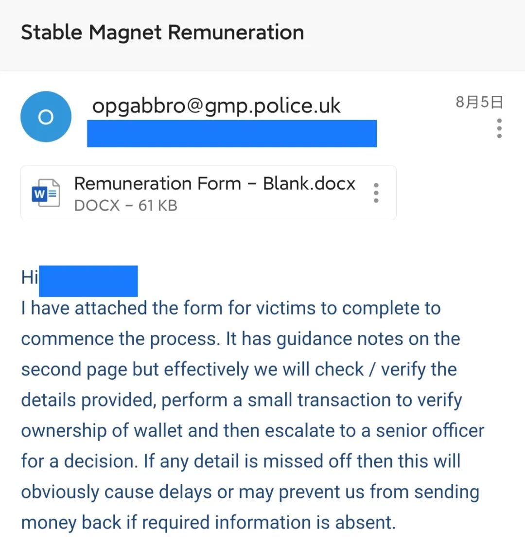The width and height of the screenshot is (525, 546).
Task: Open the email's three-dot menu beside the date
Action: 499,128
